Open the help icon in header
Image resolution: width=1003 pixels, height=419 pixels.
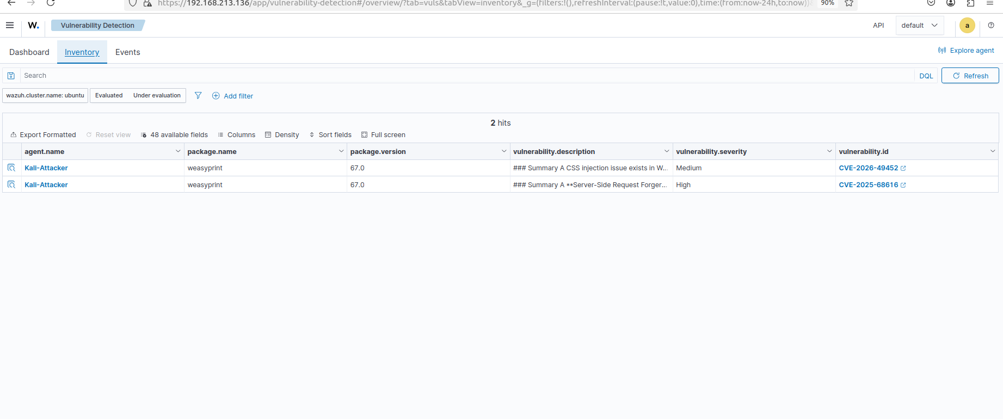point(991,25)
